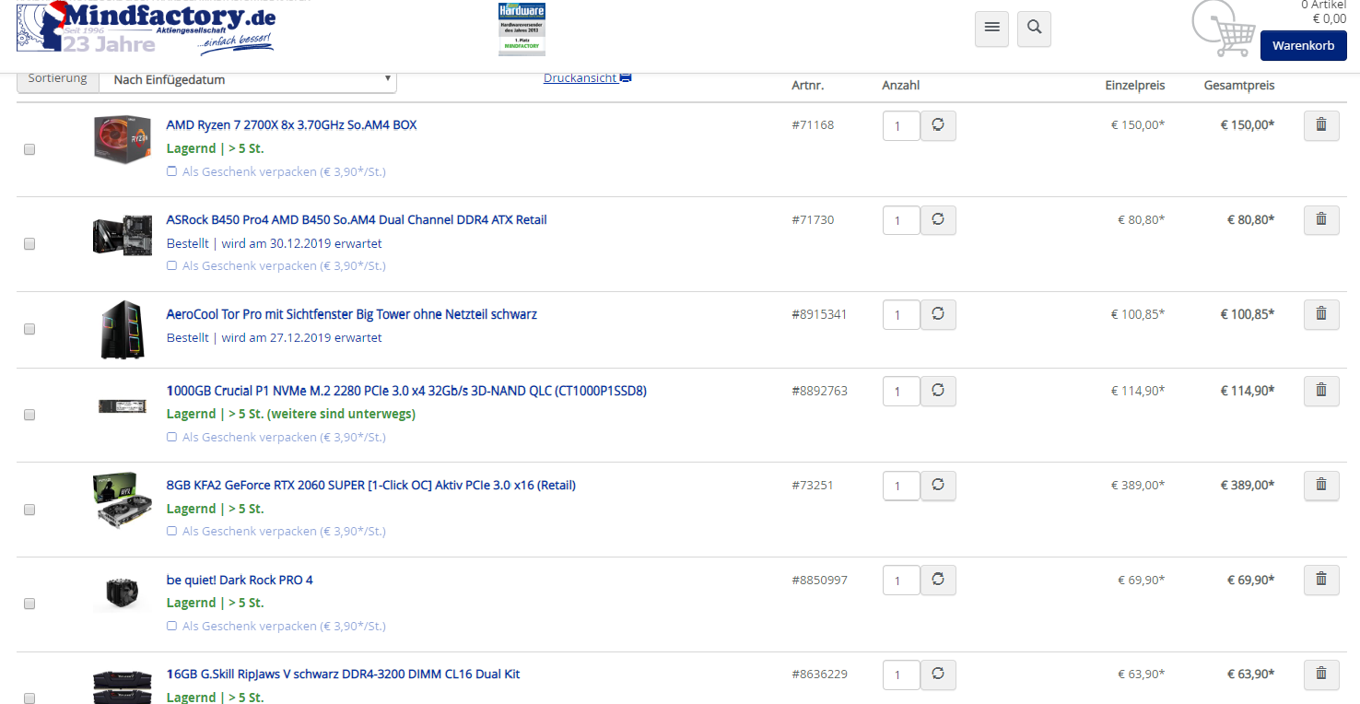
Task: Select the AMD Ryzen 7 2700X row checkbox
Action: click(x=29, y=149)
